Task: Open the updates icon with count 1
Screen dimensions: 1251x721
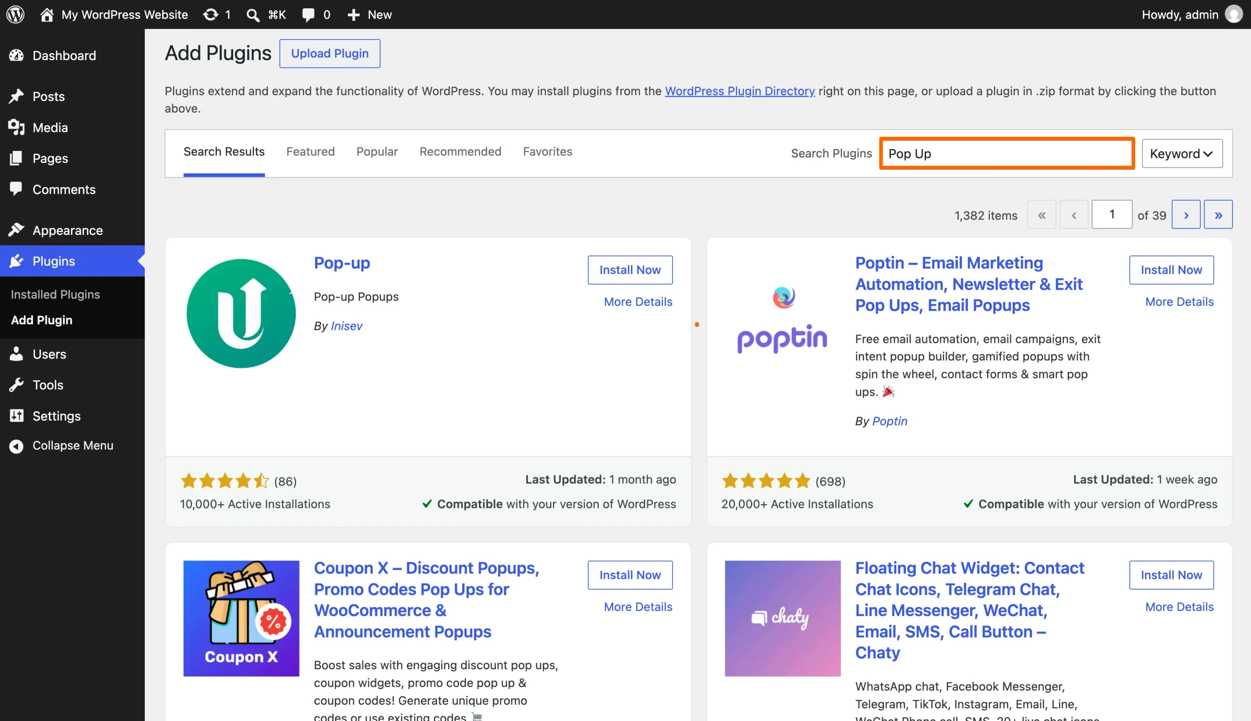Action: tap(217, 14)
